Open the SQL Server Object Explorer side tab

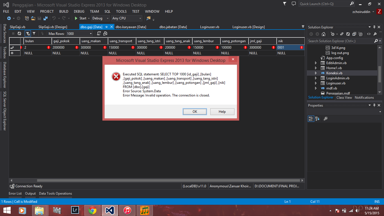[4, 111]
